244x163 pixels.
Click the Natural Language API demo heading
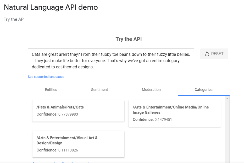[51, 7]
